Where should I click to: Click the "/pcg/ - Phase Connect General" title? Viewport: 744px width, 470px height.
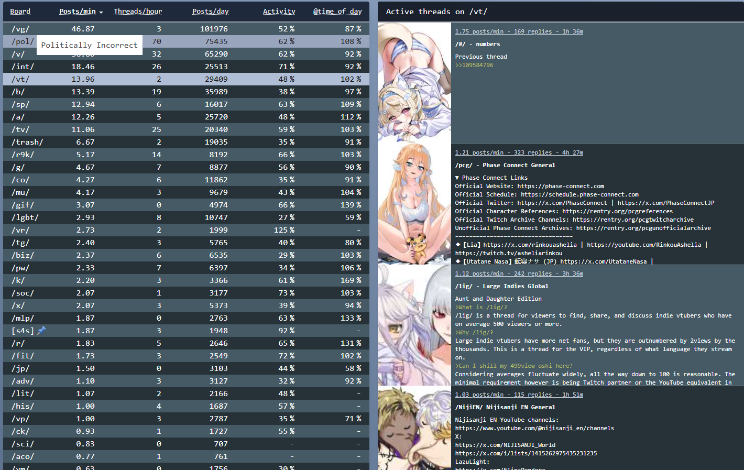click(x=505, y=165)
